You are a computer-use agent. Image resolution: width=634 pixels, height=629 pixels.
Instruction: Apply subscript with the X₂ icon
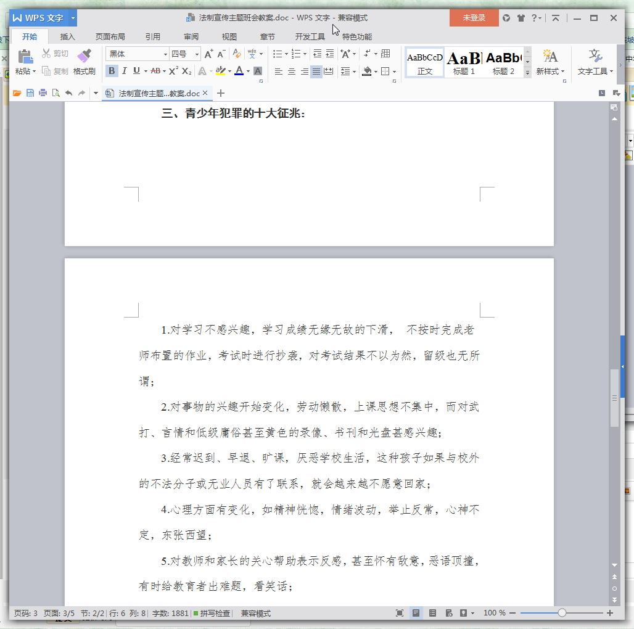coord(186,71)
